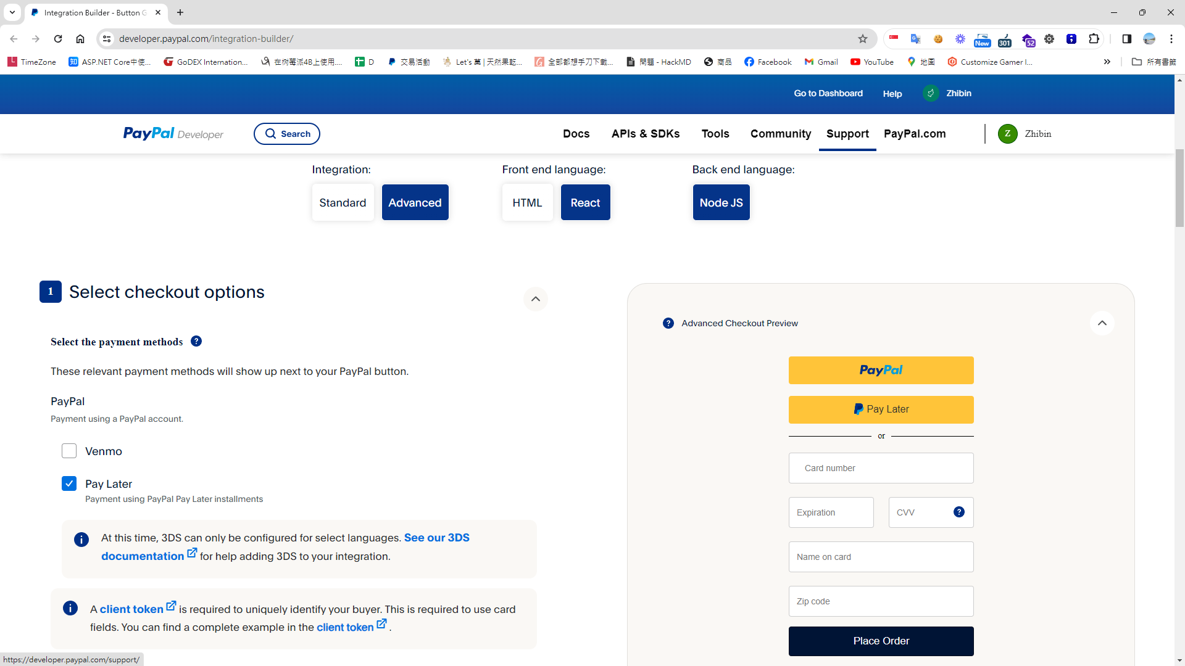Open the APIs & SDKs menu
This screenshot has width=1185, height=666.
tap(645, 134)
